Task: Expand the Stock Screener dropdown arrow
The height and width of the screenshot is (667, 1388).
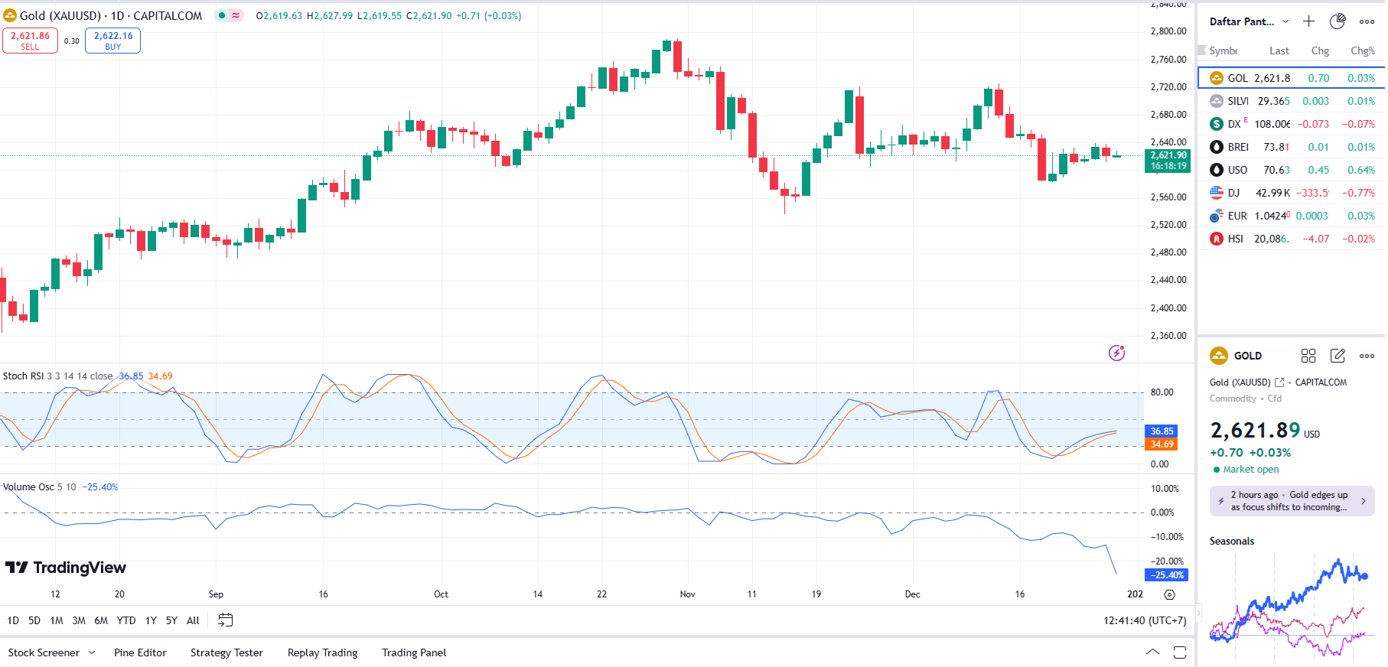Action: tap(92, 652)
